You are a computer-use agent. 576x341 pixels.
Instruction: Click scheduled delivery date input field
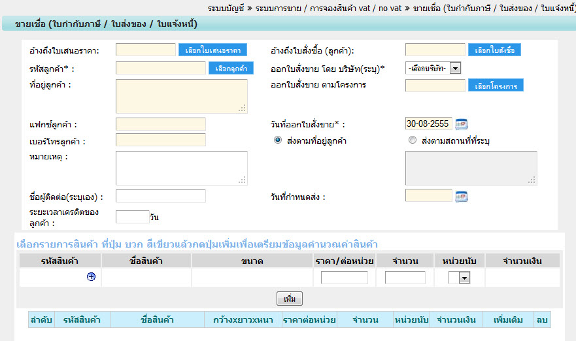coord(429,195)
